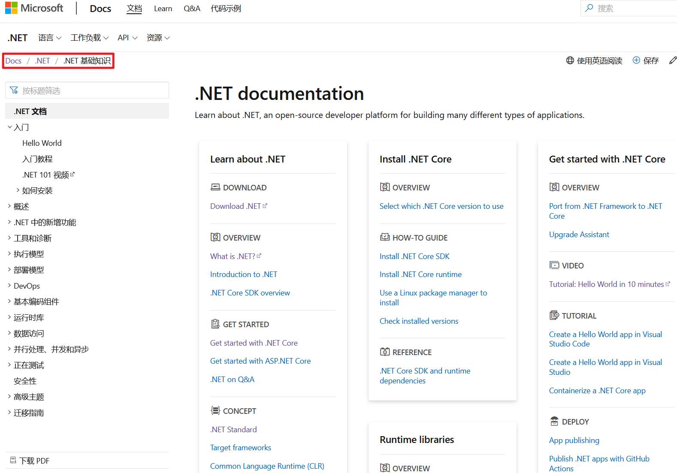
Task: Click the globe icon to read in English
Action: point(570,60)
